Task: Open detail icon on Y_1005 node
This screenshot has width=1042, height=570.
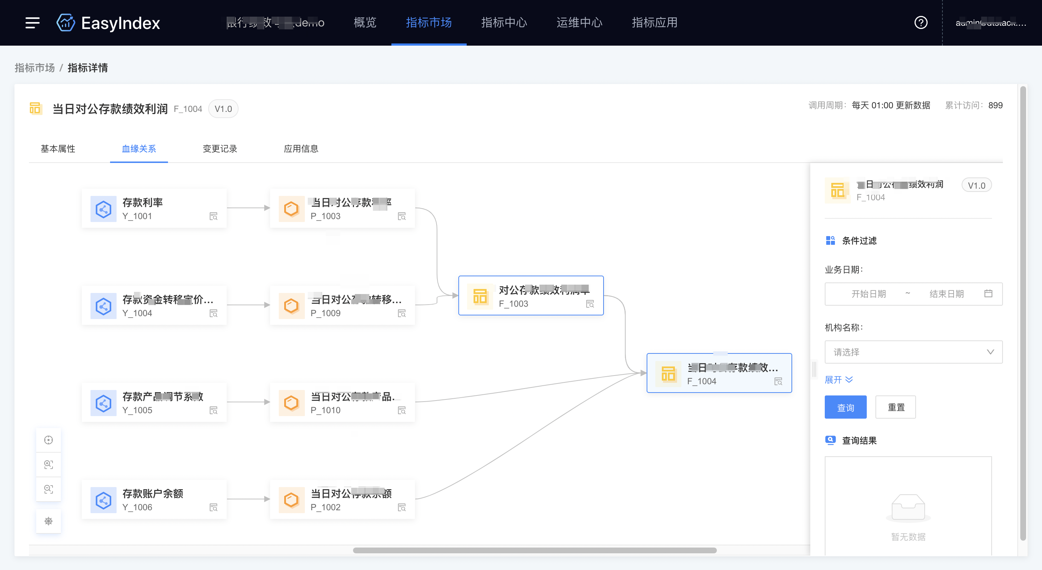Action: click(214, 411)
